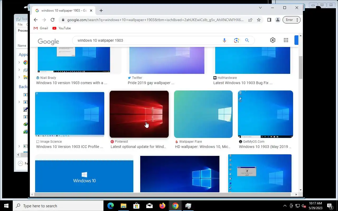Open the GetMyOS.Com desktop thumbnail
Screen dimensions: 338x211
(x=265, y=114)
